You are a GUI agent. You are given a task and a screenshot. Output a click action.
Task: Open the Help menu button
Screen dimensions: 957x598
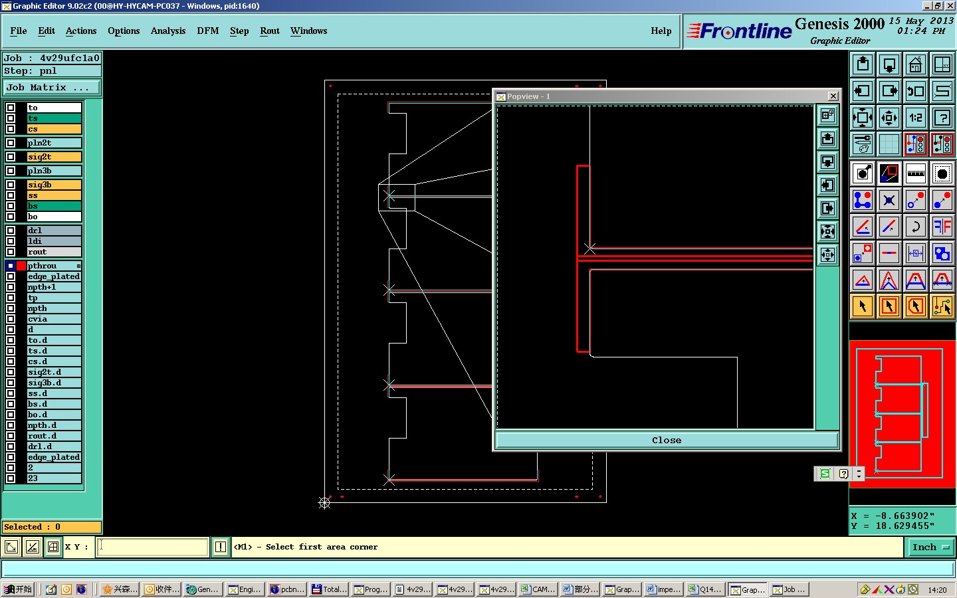pyautogui.click(x=661, y=31)
